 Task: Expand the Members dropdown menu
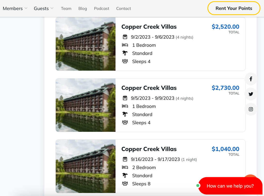tap(15, 8)
